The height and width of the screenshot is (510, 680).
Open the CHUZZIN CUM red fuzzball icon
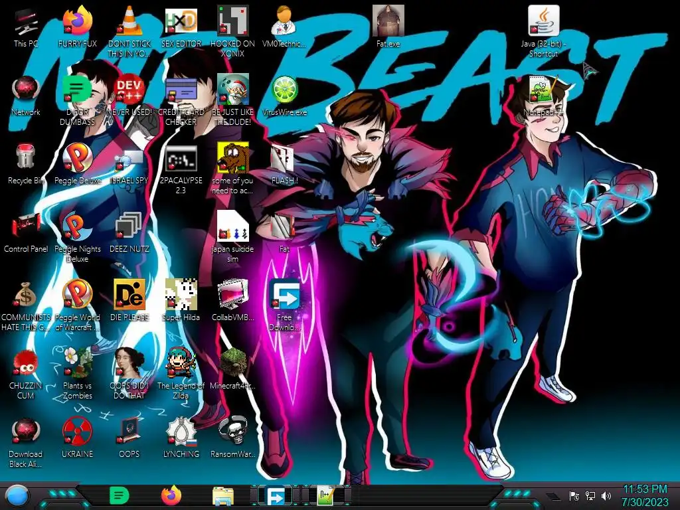26,363
